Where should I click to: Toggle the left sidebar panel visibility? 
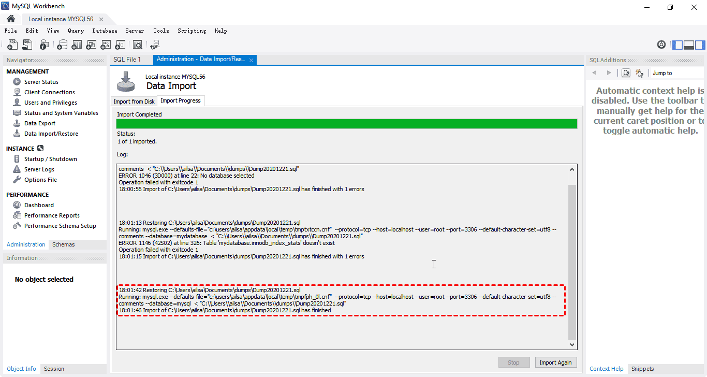pyautogui.click(x=677, y=45)
